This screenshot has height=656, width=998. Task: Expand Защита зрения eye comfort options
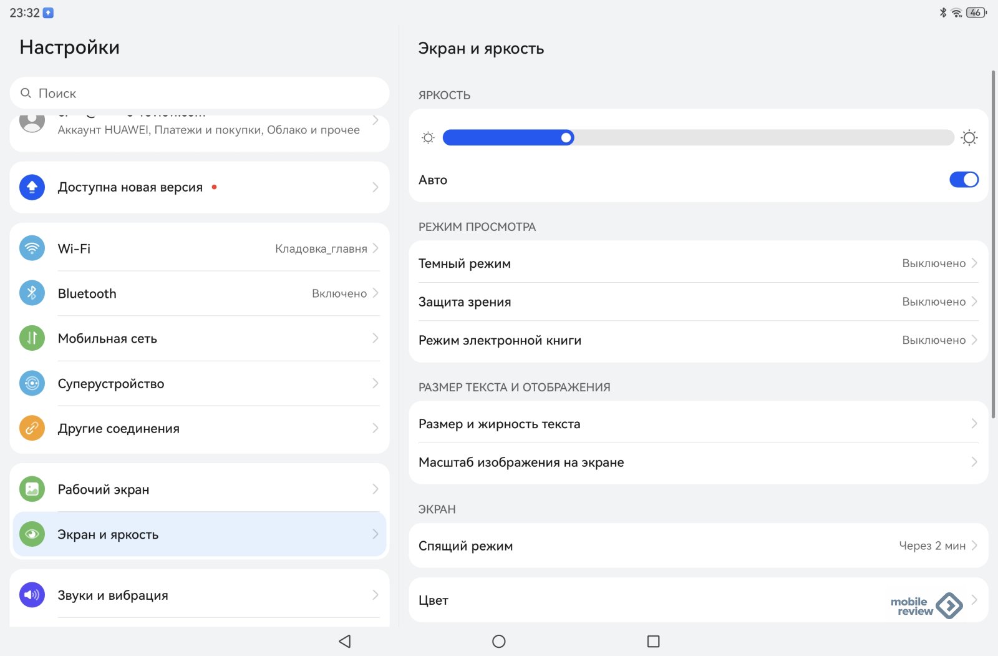(x=697, y=302)
